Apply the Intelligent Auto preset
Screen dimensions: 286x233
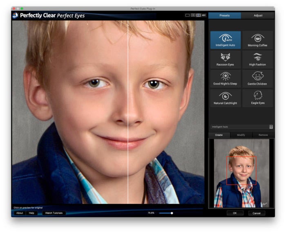(226, 40)
